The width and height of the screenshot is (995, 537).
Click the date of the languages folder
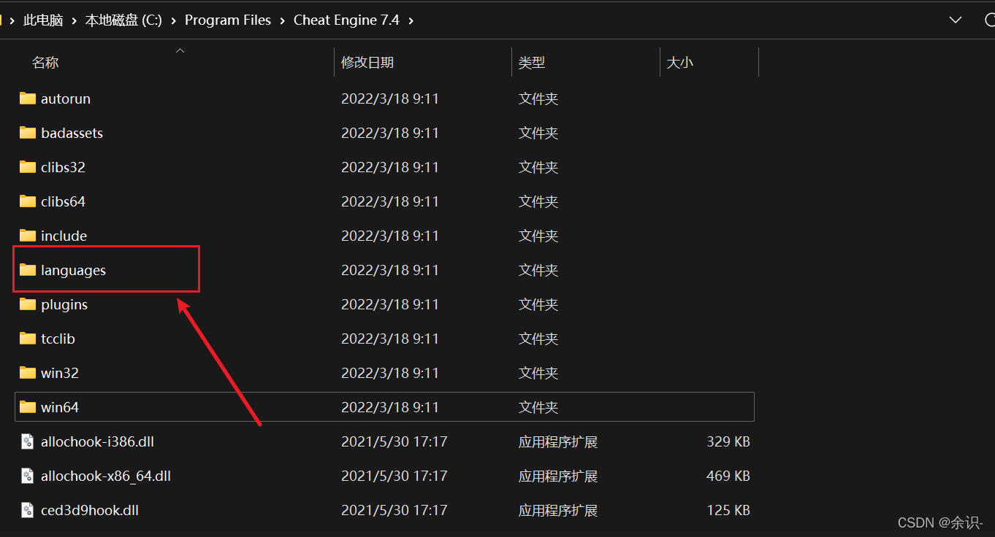click(390, 270)
